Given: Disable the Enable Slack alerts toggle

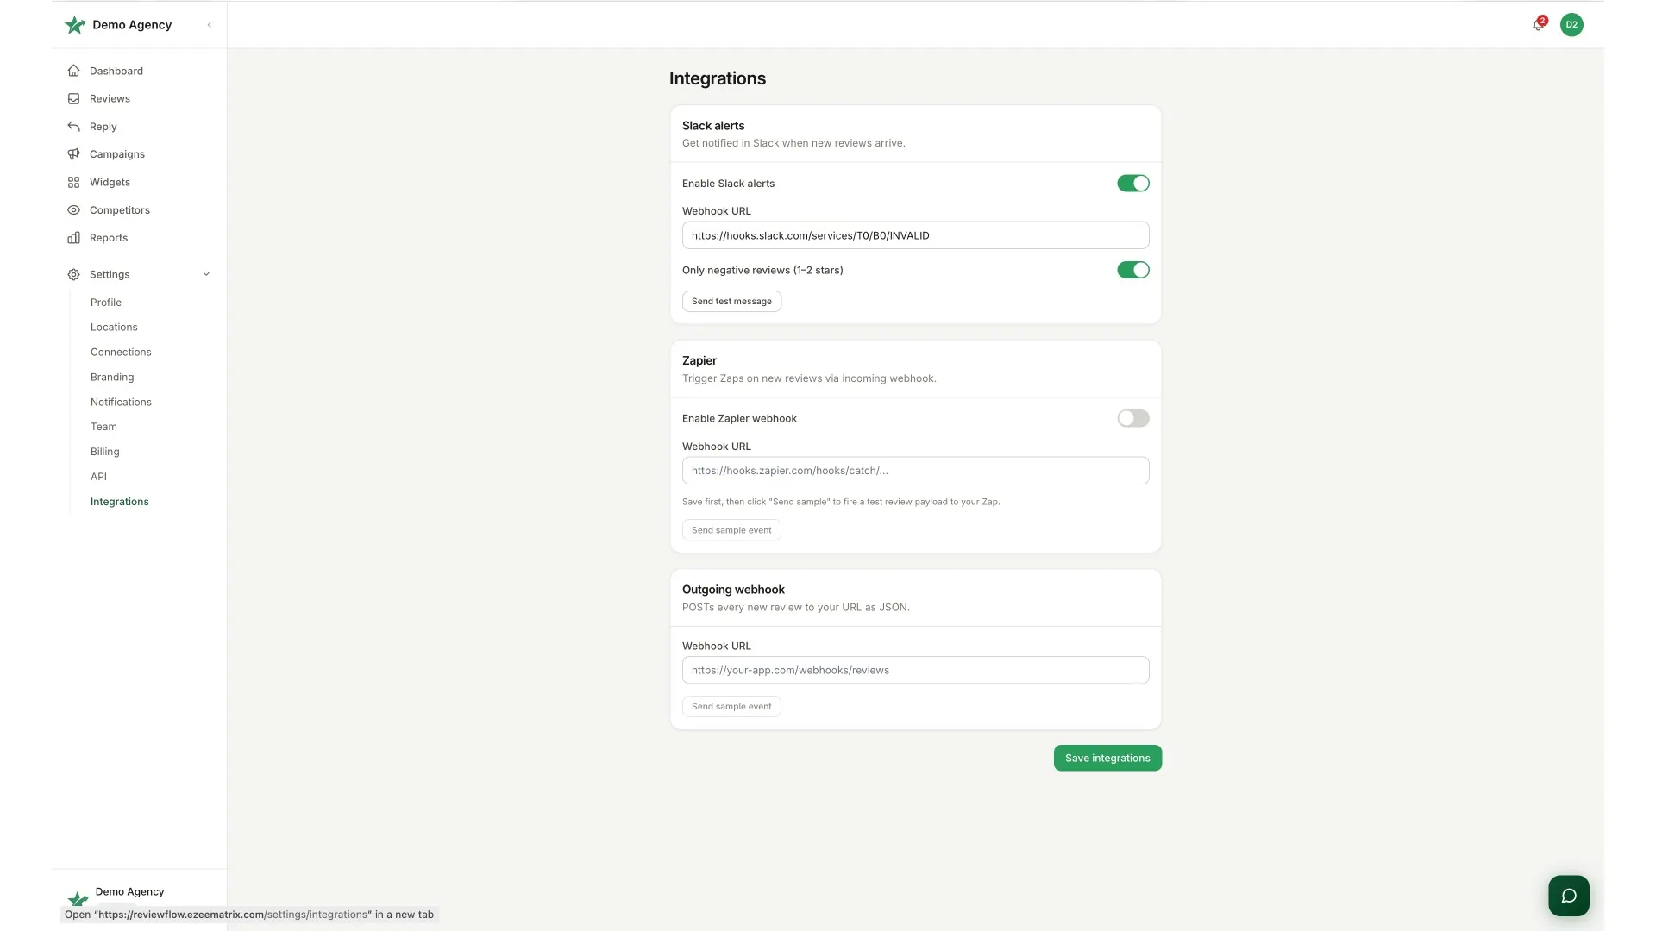Looking at the screenshot, I should tap(1133, 183).
